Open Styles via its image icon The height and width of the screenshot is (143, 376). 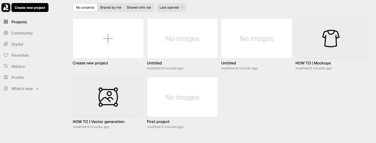6,44
